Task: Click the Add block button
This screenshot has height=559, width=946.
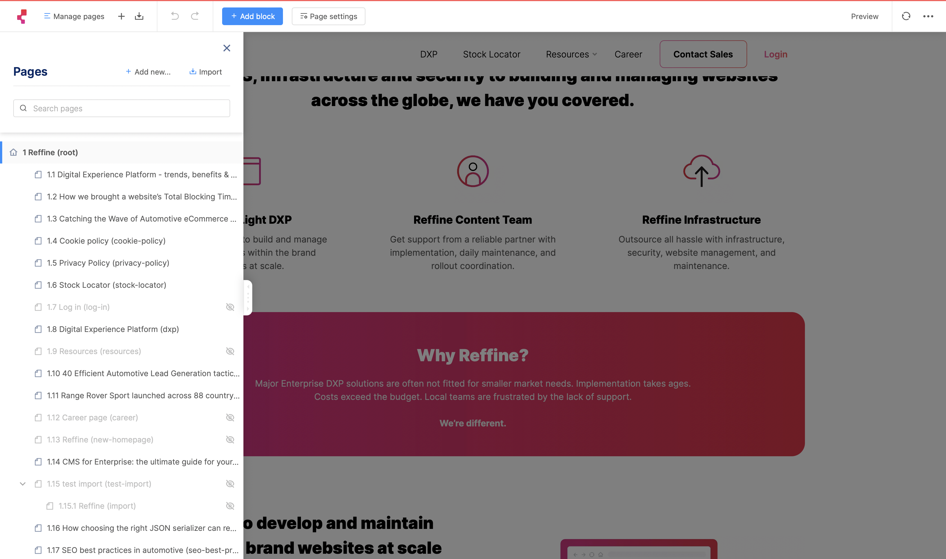Action: (252, 16)
